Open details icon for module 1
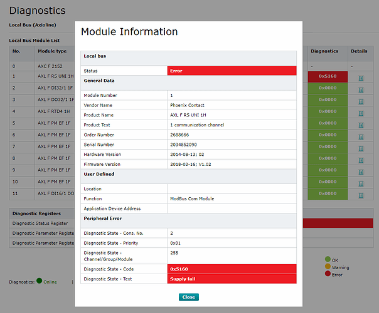Viewport: 379px width, 313px height. pos(360,78)
